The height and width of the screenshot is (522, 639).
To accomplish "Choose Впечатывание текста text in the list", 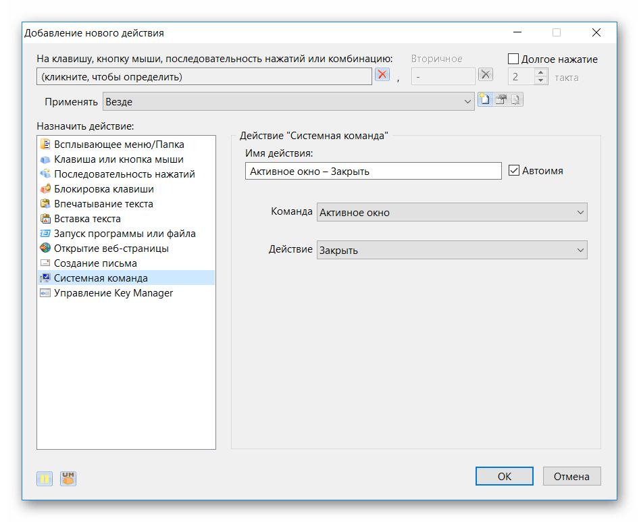I will [103, 204].
